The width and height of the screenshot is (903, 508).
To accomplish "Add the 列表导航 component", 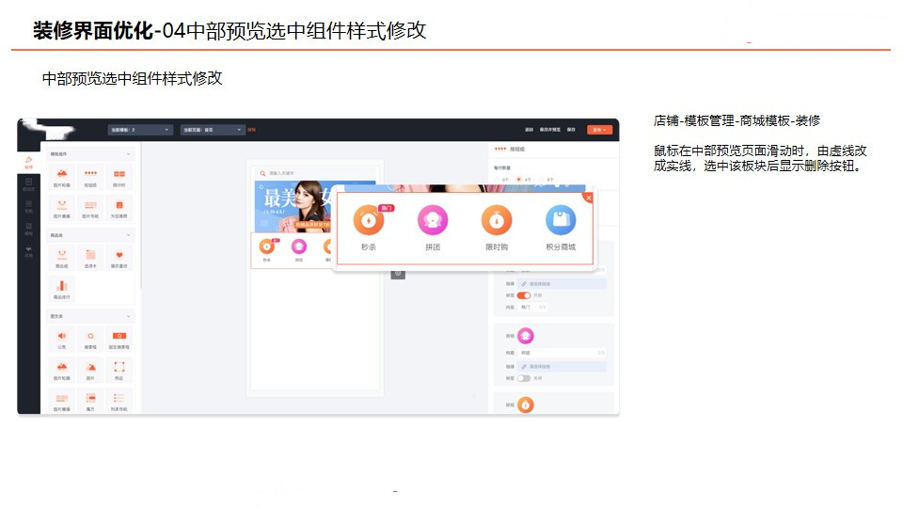I will 119,401.
